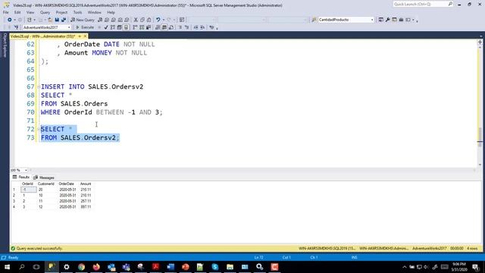Select the Video28.sql document tab
Viewport: 485px width, 273px height.
point(42,36)
